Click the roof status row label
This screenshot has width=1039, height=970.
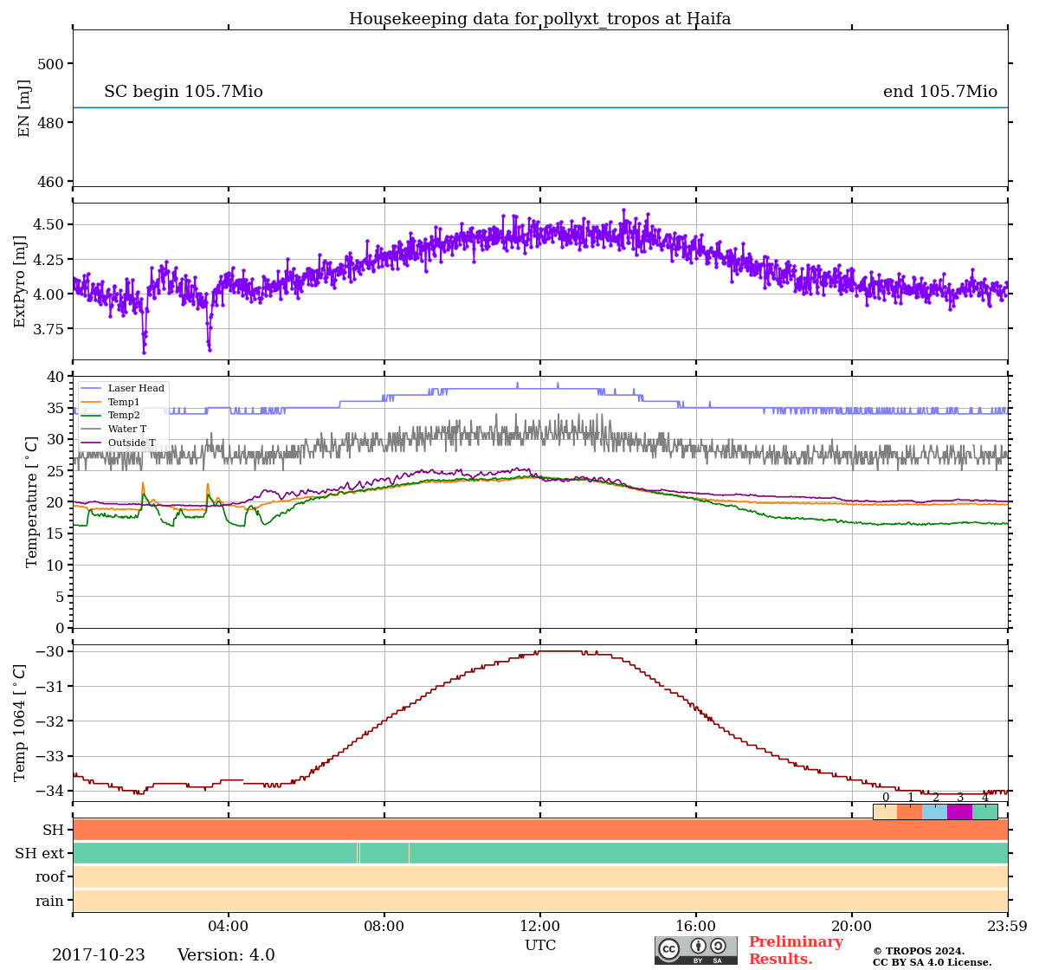[x=49, y=877]
